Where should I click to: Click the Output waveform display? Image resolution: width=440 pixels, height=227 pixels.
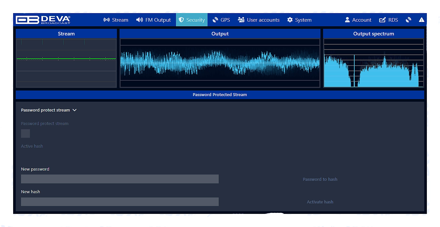(220, 63)
